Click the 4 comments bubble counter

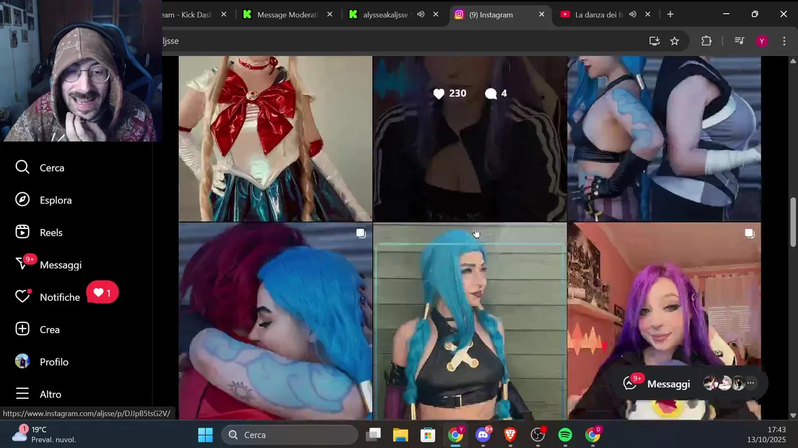496,93
